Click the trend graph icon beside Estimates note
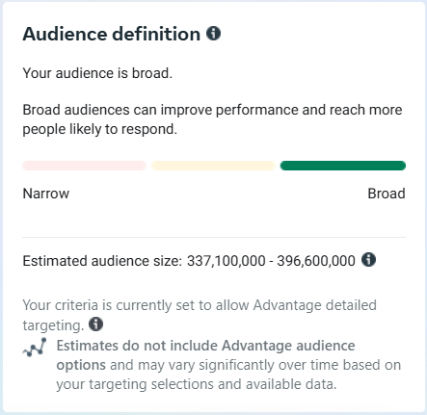 [x=35, y=348]
